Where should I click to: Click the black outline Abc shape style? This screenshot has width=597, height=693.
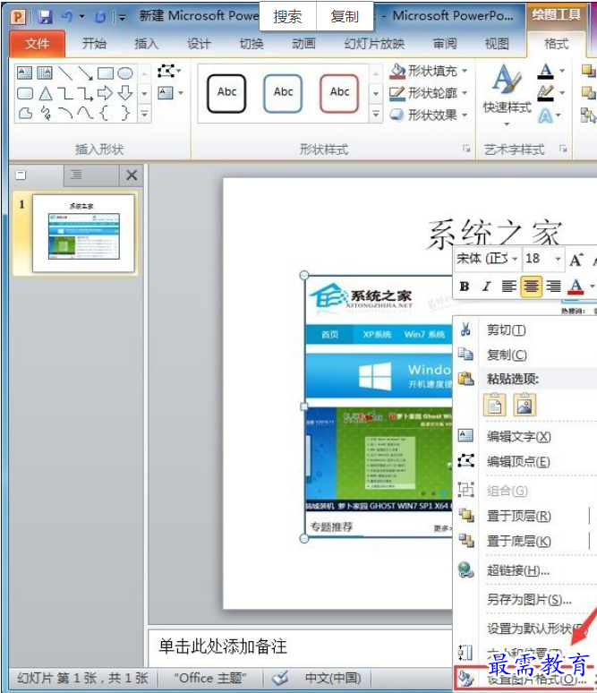tap(226, 93)
